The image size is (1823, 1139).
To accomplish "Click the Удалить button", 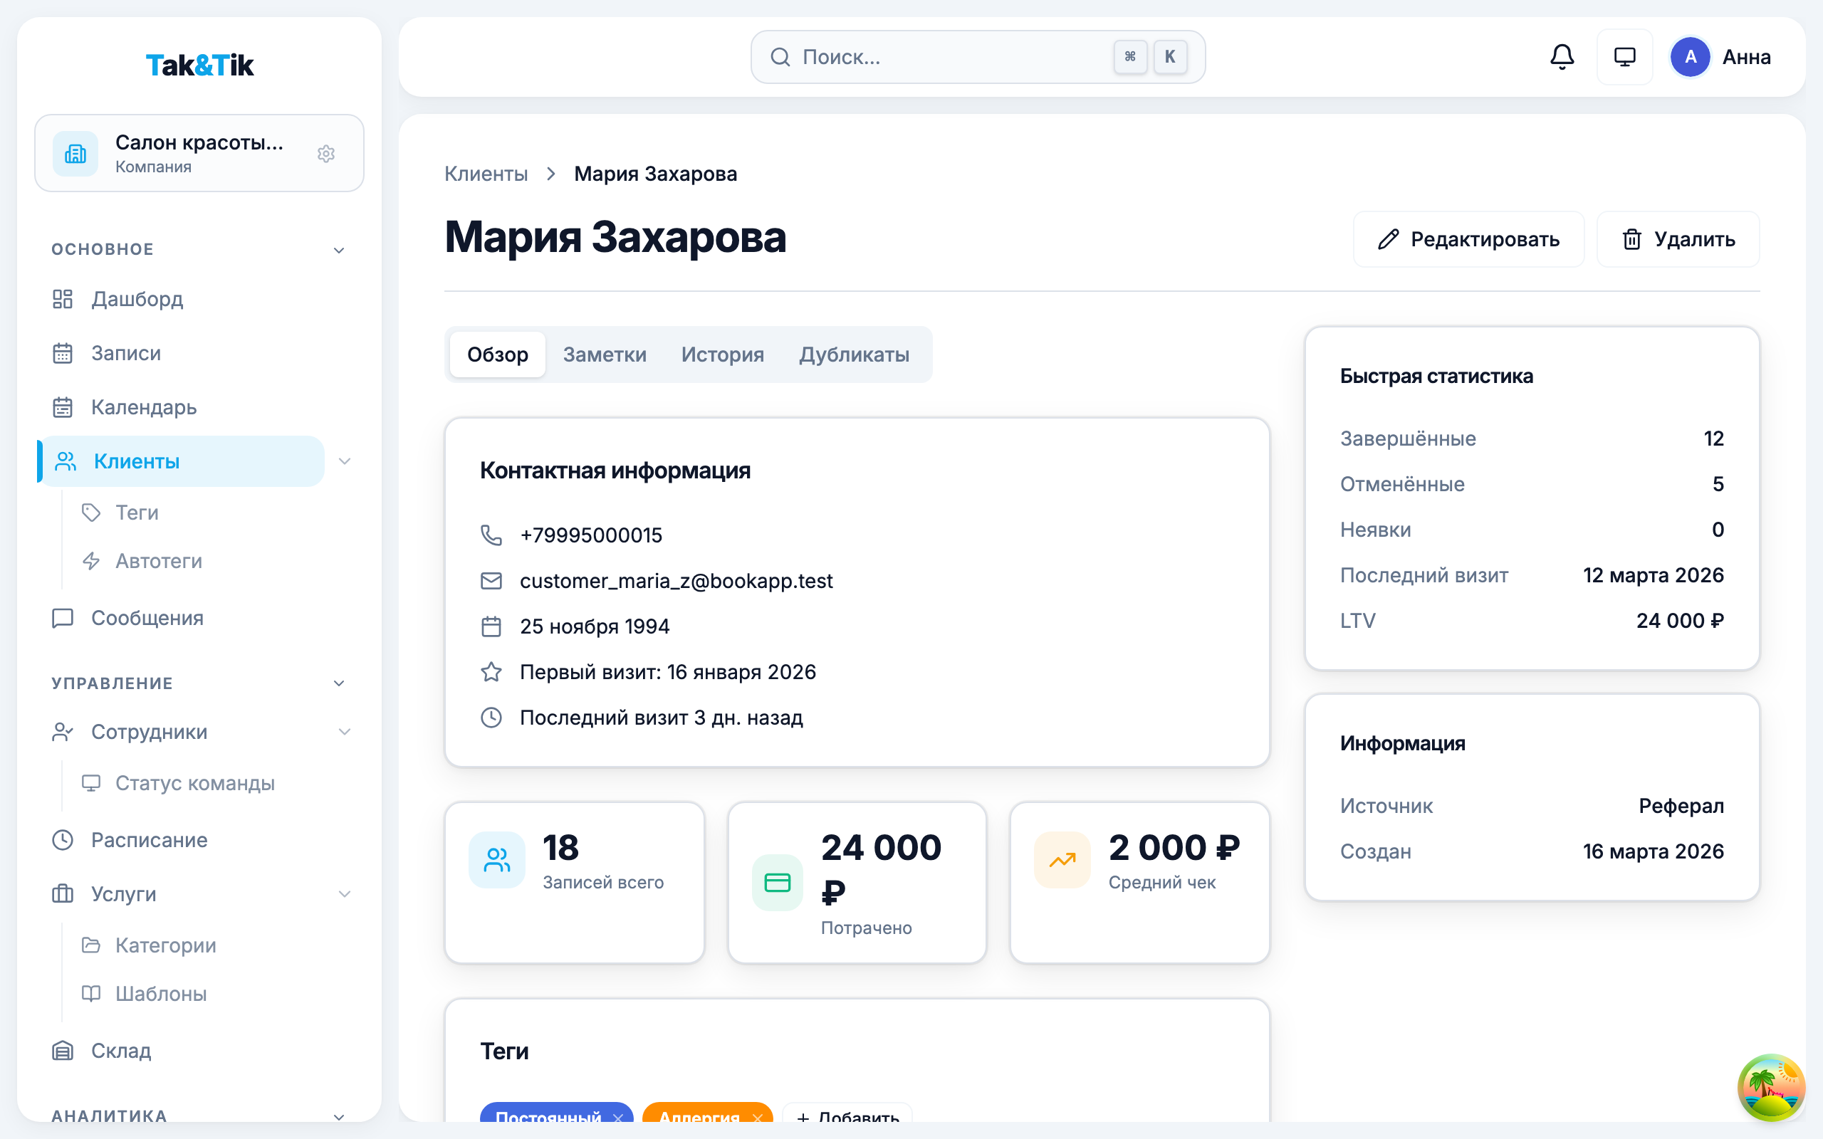I will click(x=1678, y=238).
